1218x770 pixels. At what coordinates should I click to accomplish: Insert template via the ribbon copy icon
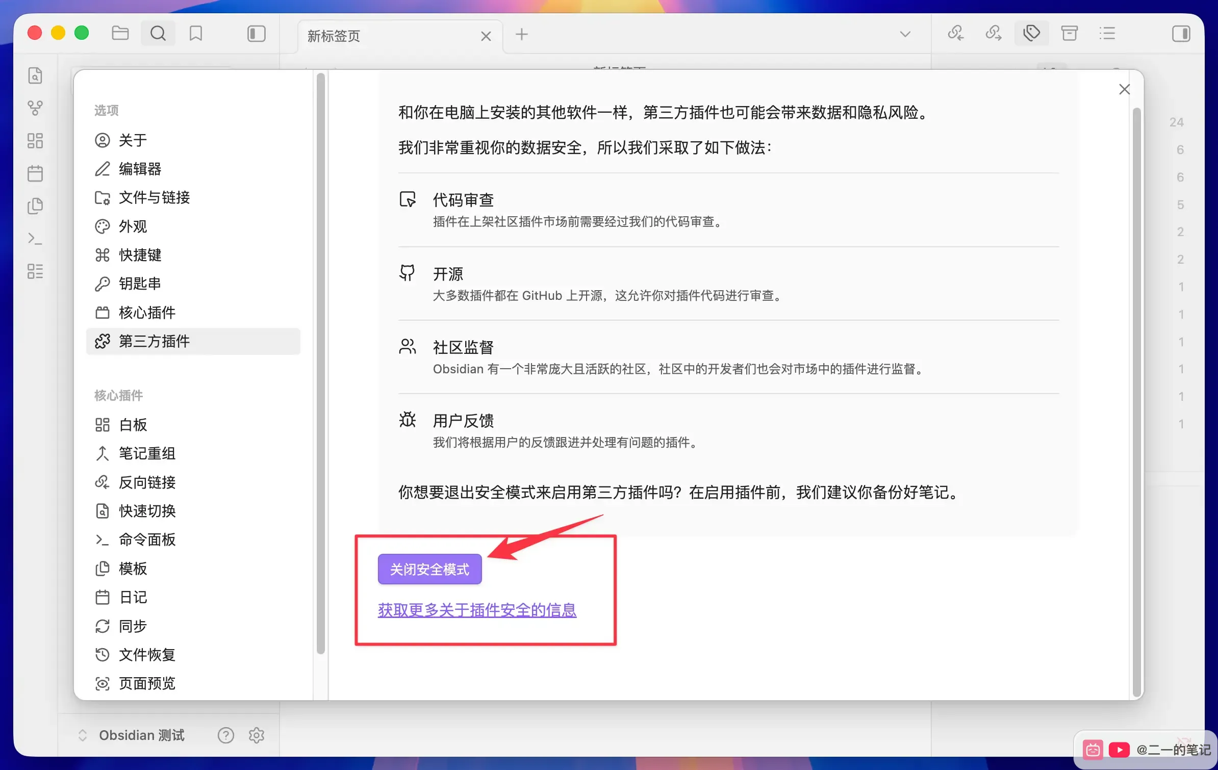tap(35, 206)
